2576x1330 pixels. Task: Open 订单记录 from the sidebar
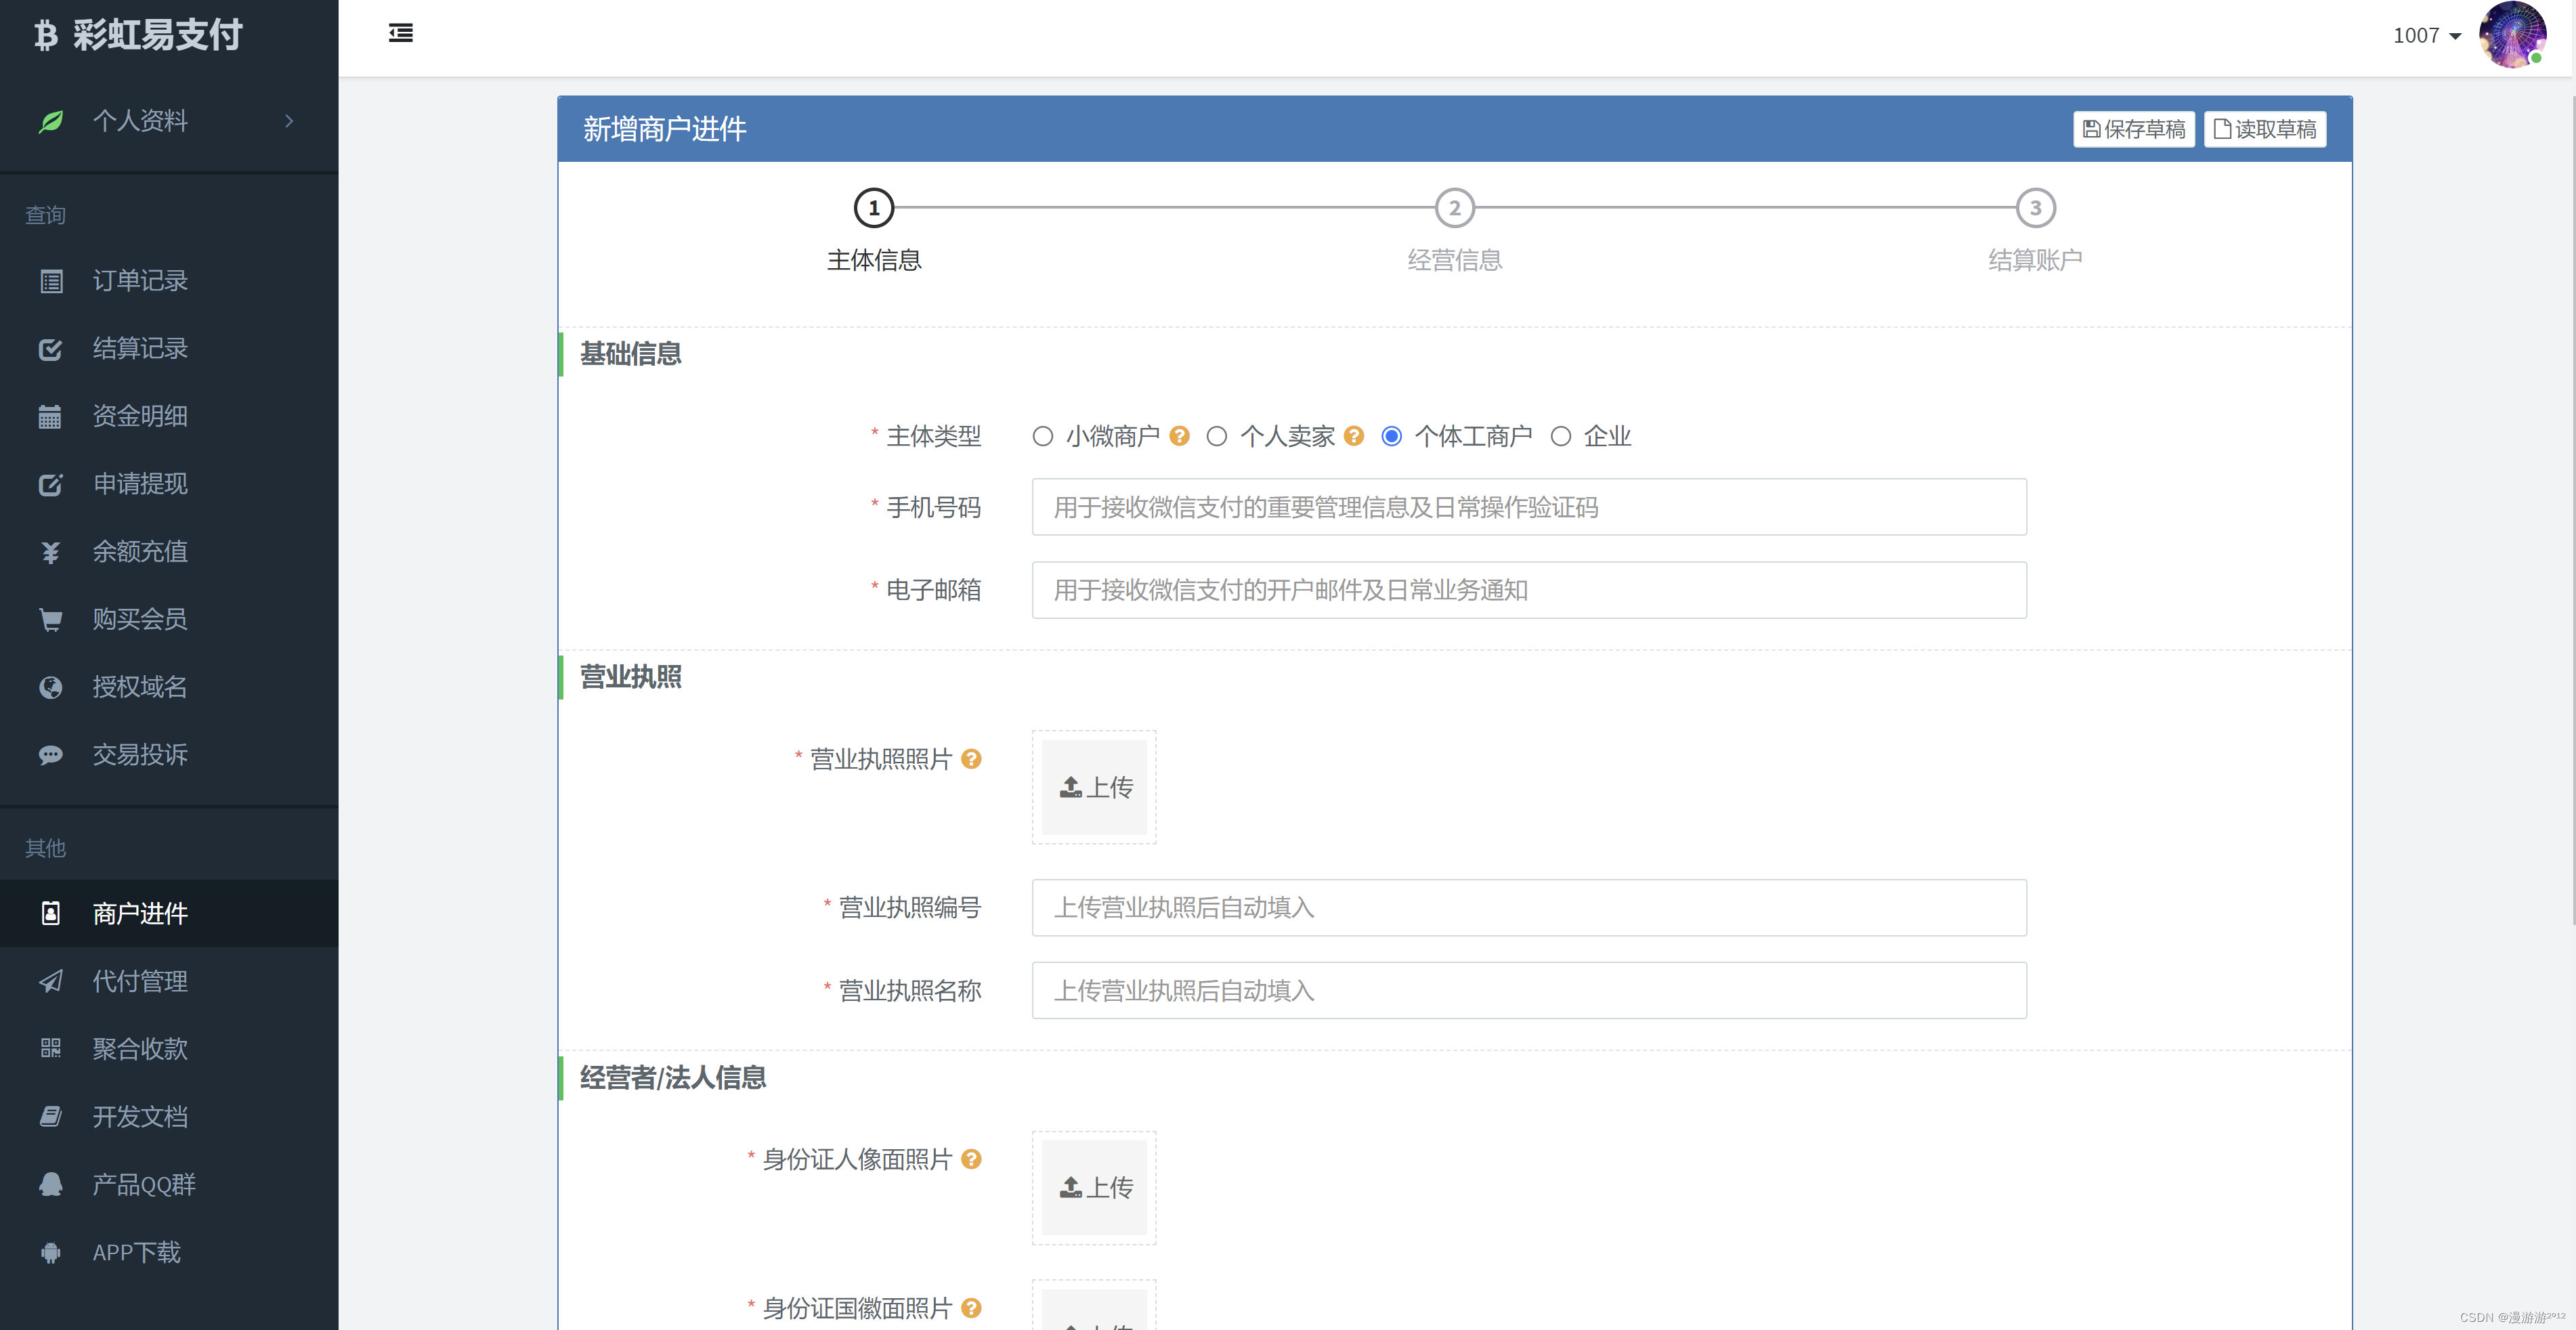pyautogui.click(x=140, y=281)
